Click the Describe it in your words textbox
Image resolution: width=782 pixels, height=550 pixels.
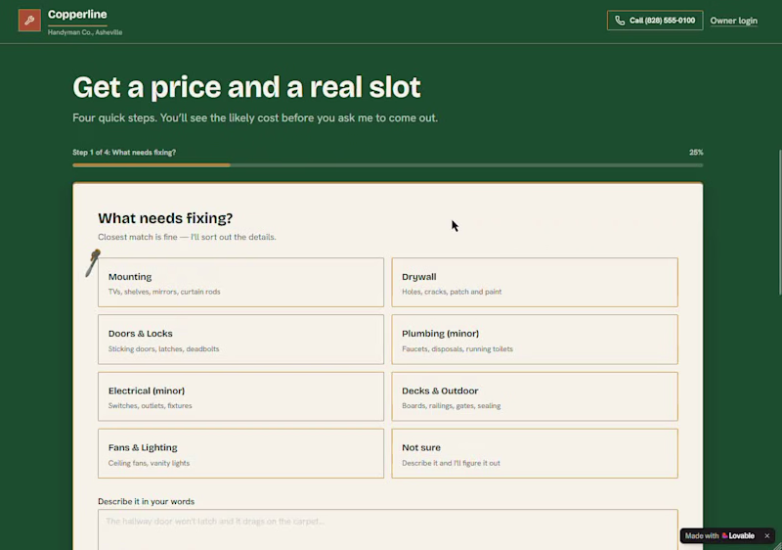pyautogui.click(x=387, y=529)
